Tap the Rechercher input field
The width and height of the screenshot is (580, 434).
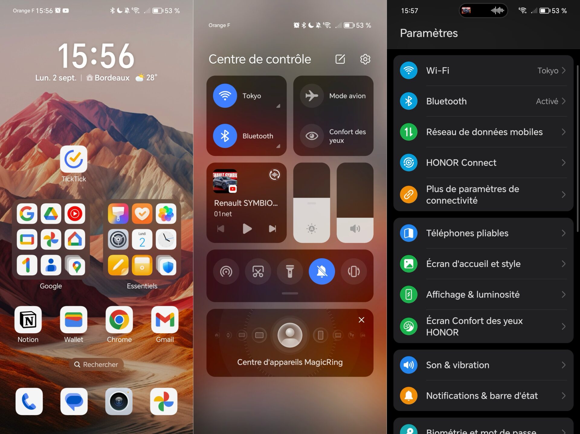(x=95, y=364)
